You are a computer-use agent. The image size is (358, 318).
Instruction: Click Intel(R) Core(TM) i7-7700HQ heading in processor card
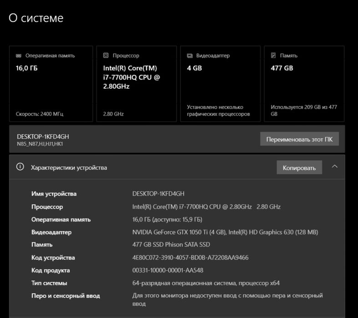click(x=131, y=77)
